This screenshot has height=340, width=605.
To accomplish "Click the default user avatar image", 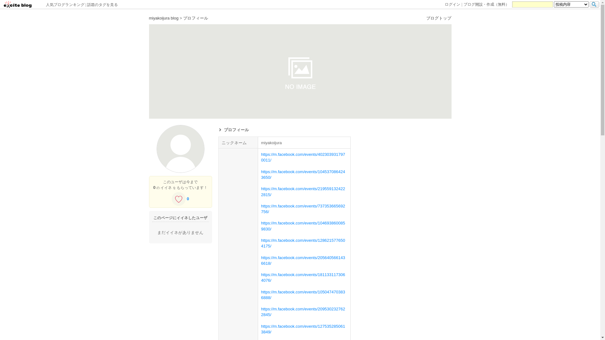I will (181, 149).
